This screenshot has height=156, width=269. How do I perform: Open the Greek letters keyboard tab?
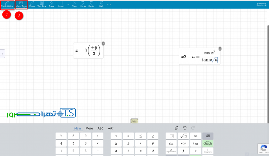tap(110, 128)
